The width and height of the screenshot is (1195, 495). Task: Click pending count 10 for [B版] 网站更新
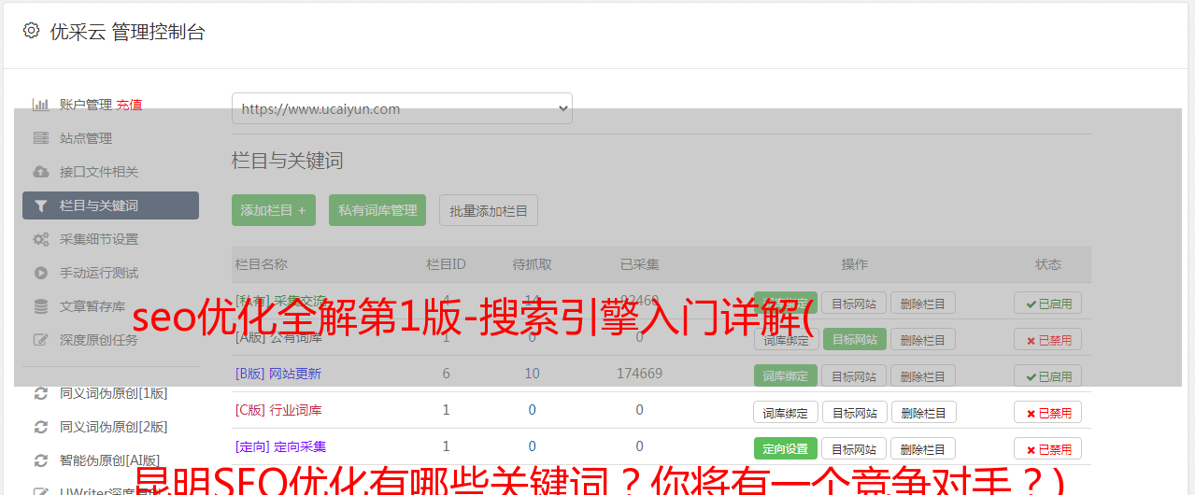coord(532,374)
